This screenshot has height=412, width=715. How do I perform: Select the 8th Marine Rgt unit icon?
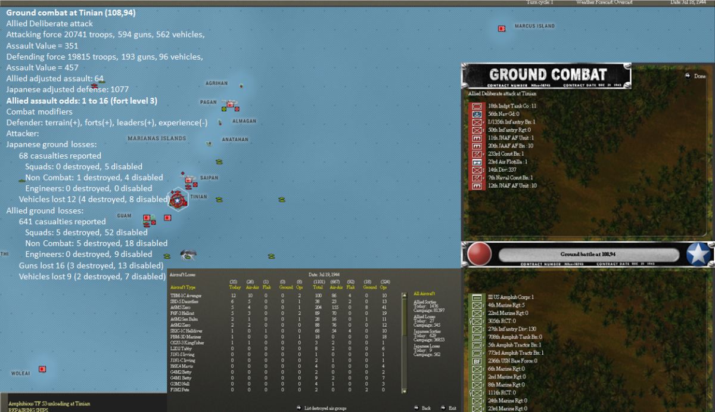click(x=477, y=385)
